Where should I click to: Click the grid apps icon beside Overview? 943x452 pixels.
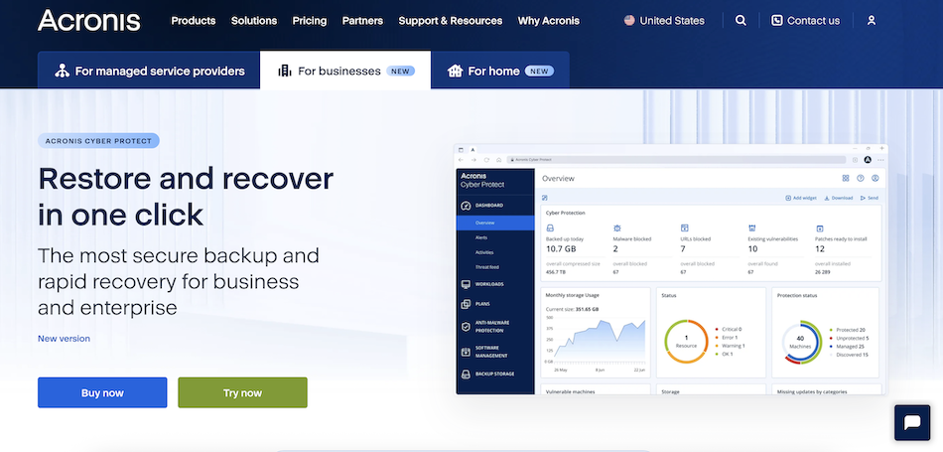(845, 178)
